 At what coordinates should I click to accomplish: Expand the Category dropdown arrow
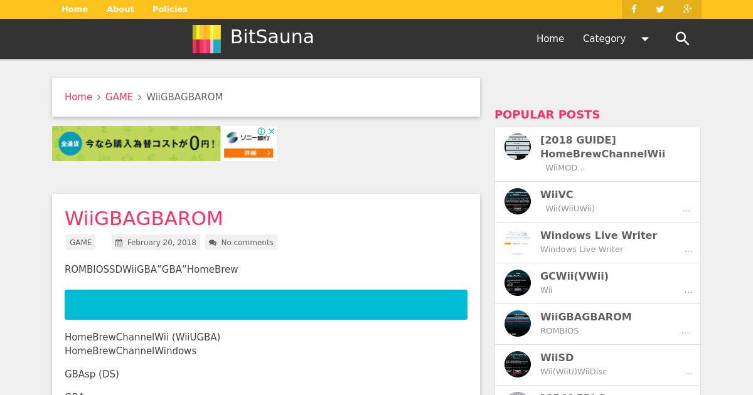[644, 39]
